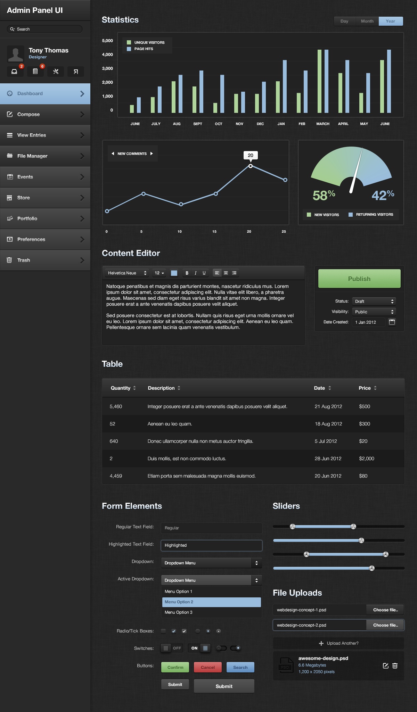Select the unselected first radio button

click(197, 631)
